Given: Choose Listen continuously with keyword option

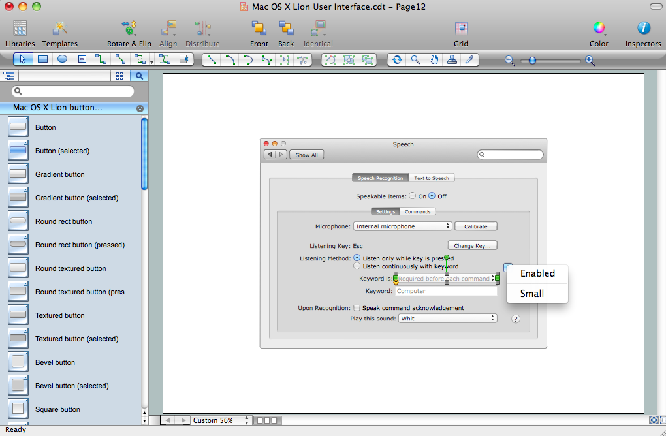Looking at the screenshot, I should (x=357, y=266).
